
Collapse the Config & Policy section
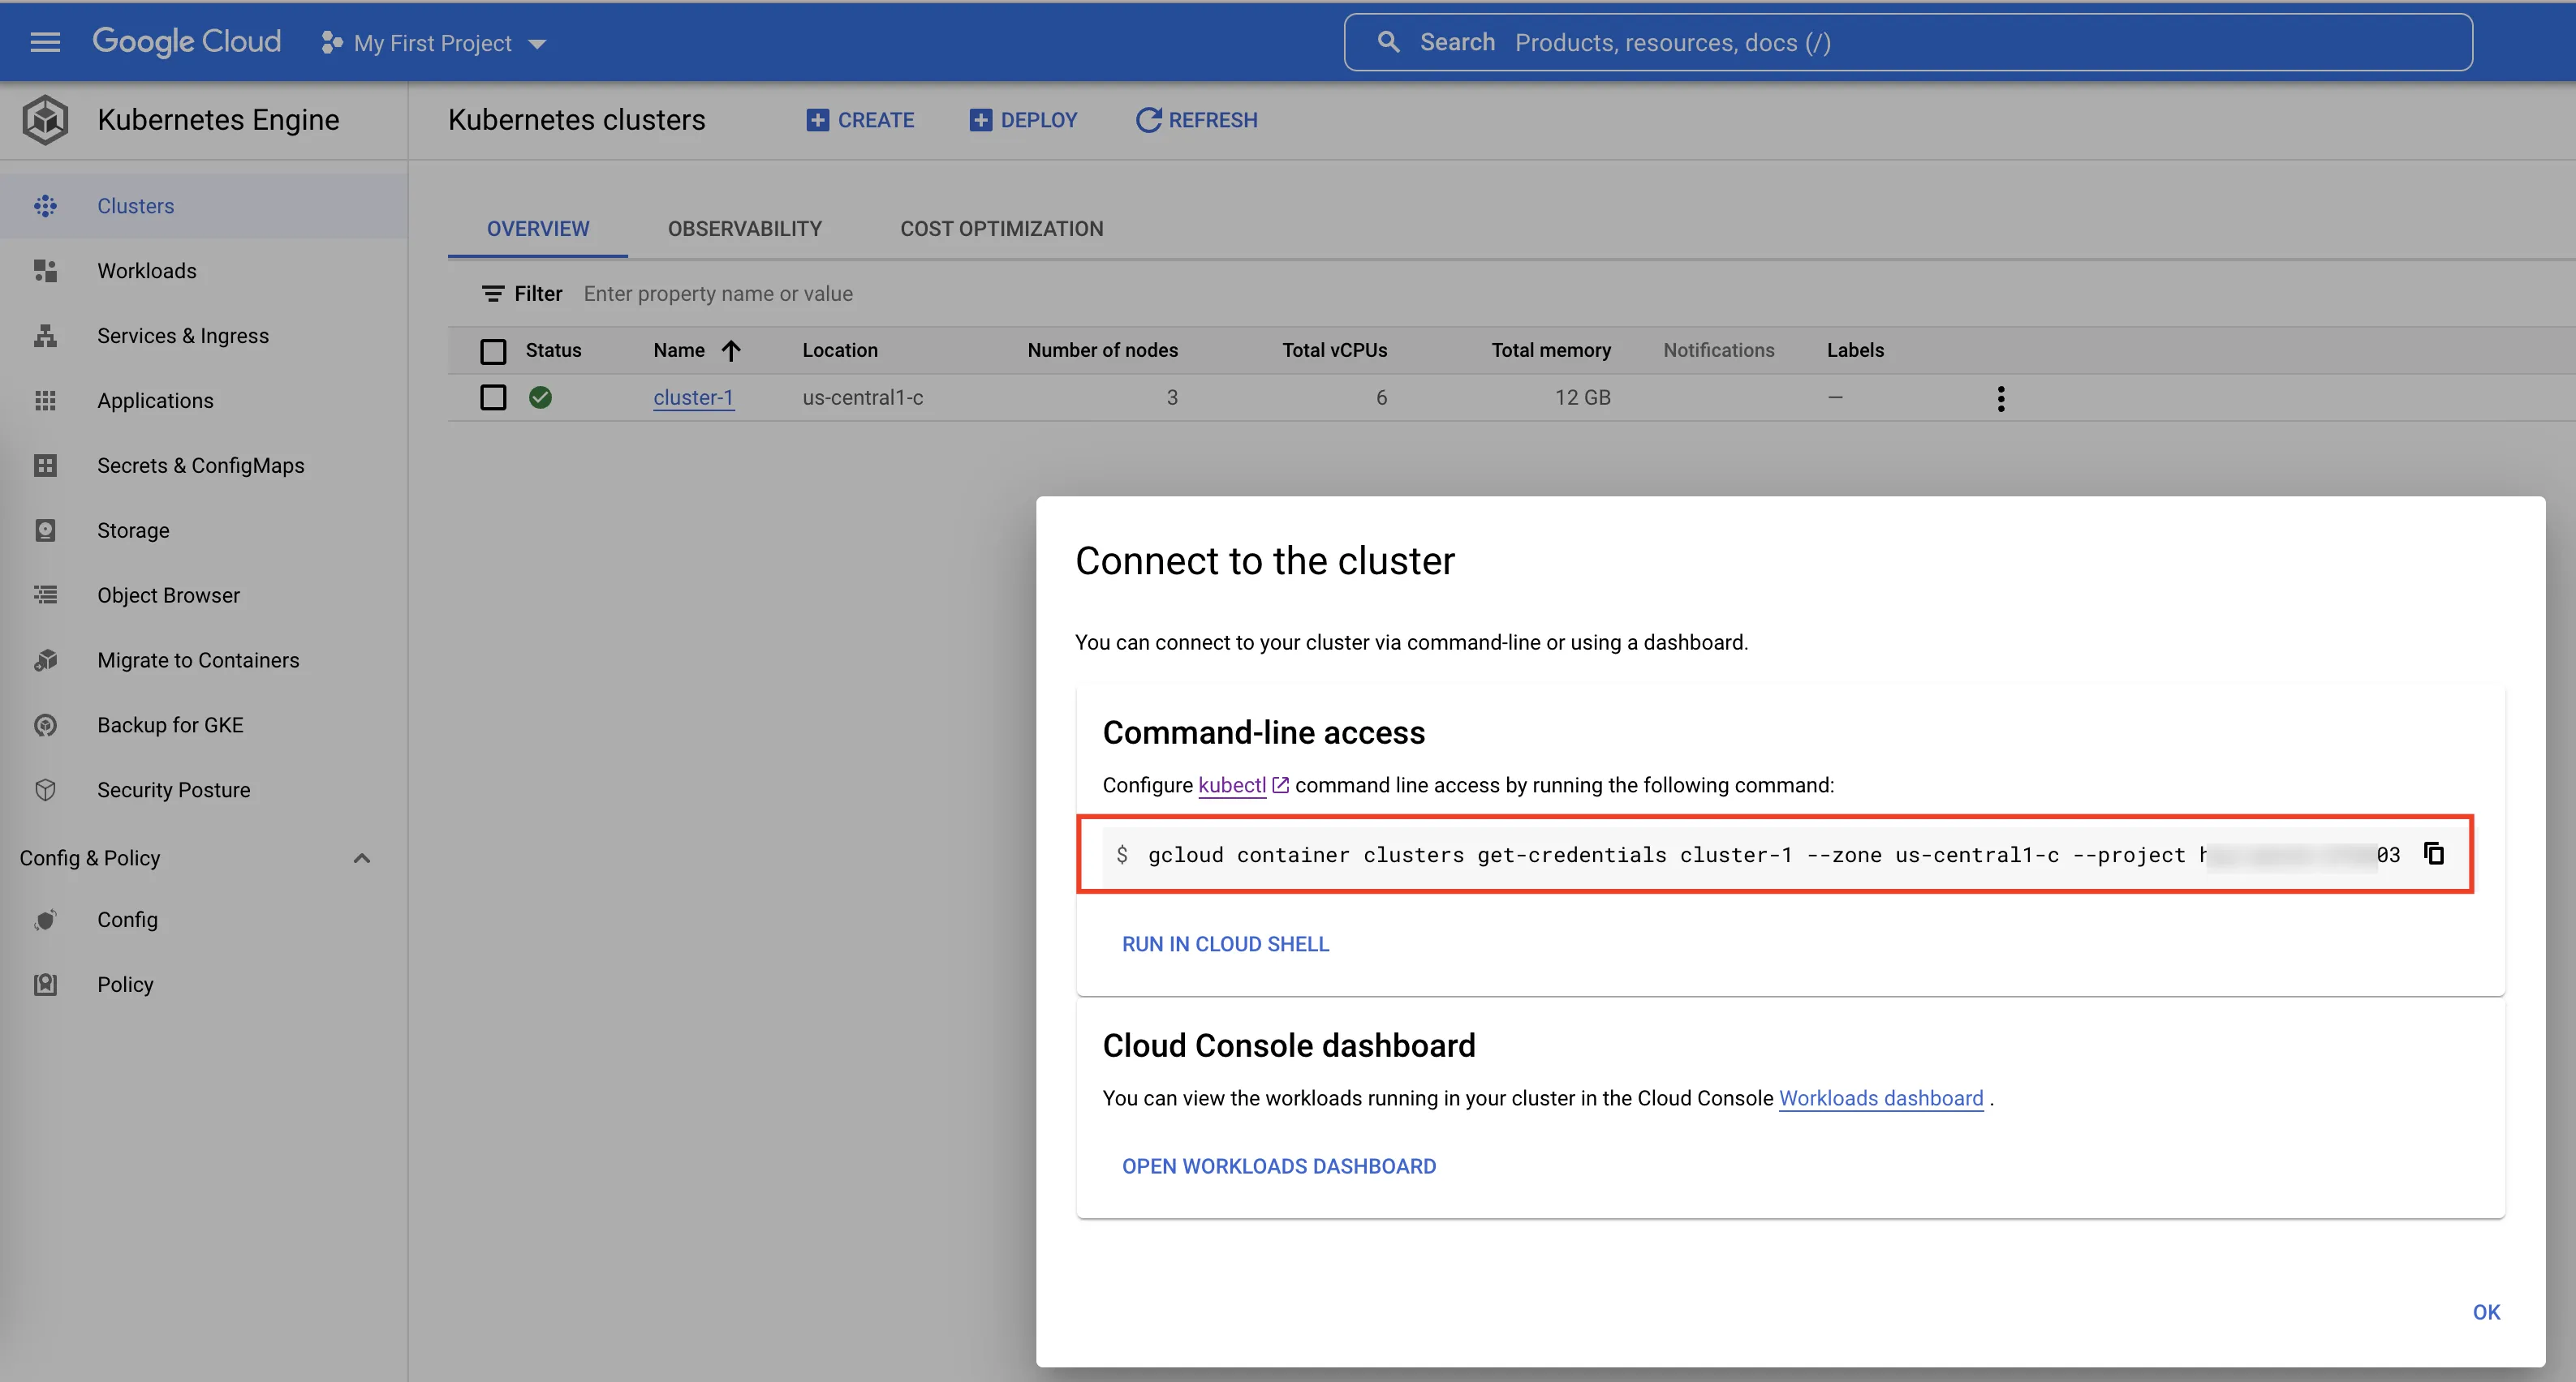click(x=362, y=857)
